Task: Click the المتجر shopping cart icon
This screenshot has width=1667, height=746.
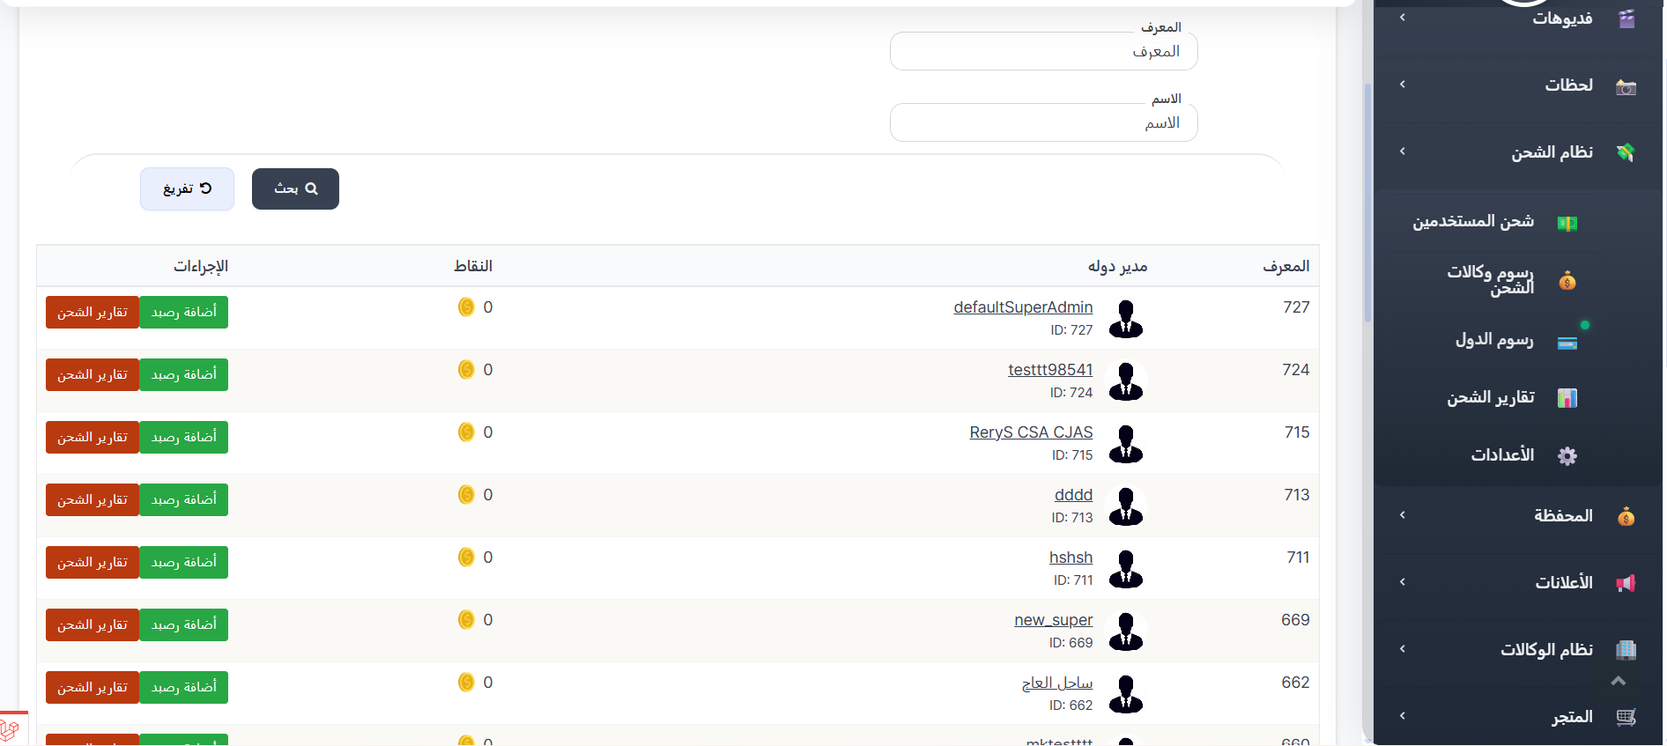Action: tap(1626, 717)
